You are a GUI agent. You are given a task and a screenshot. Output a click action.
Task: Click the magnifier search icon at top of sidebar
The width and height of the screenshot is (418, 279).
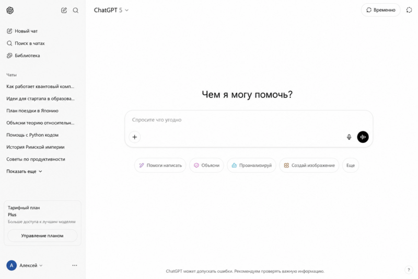point(76,10)
